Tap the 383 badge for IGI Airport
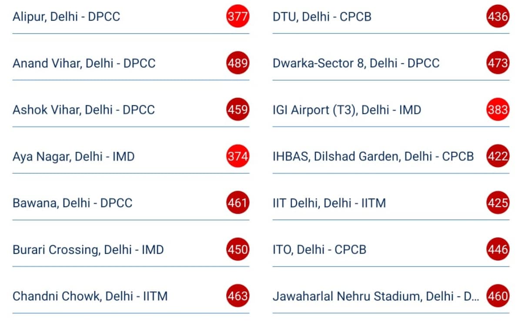 498,110
